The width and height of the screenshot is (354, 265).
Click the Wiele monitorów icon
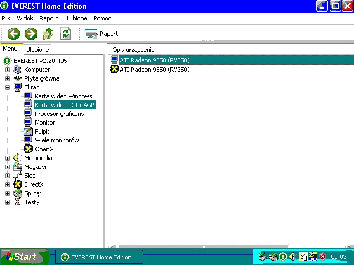[x=28, y=140]
